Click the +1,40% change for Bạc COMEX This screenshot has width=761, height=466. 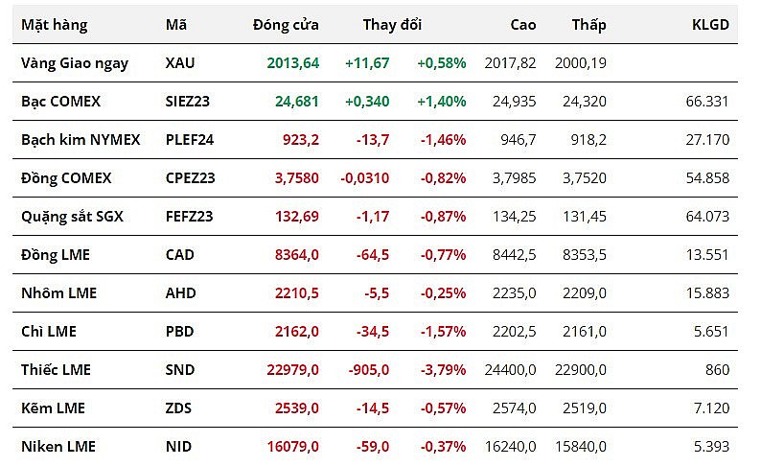(x=441, y=101)
